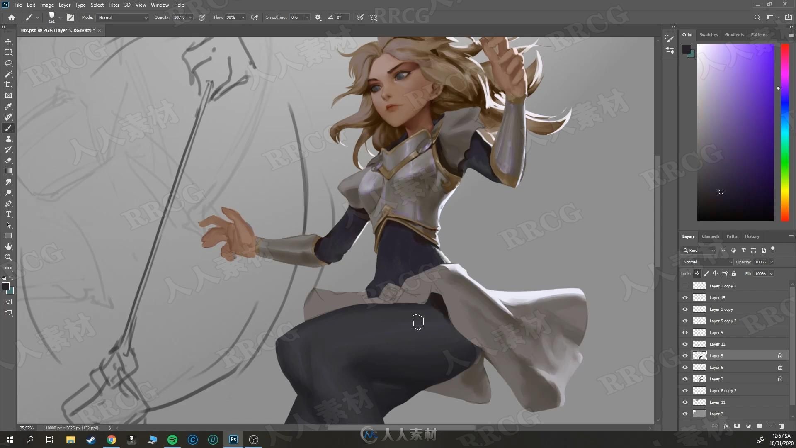This screenshot has width=796, height=448.
Task: Select the Eyedropper tool
Action: [8, 106]
